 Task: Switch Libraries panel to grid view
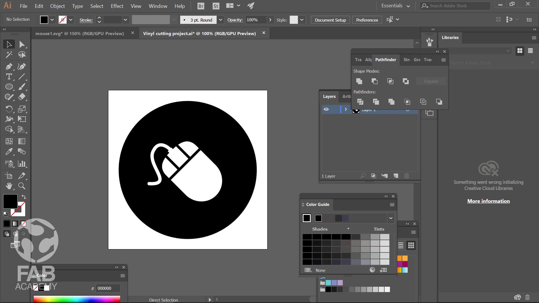point(520,50)
